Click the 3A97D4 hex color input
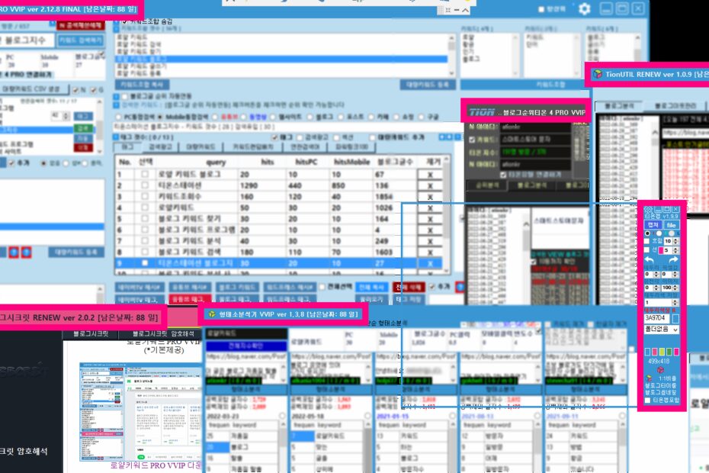The image size is (709, 473). tap(657, 319)
